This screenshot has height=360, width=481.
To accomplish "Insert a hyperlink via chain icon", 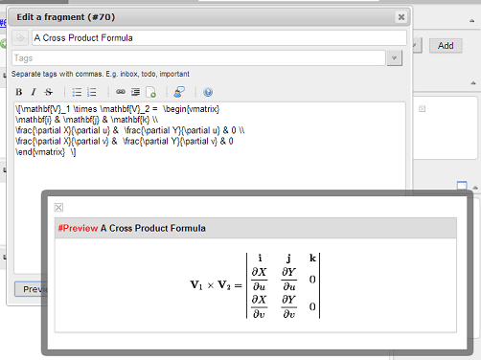I will tap(121, 92).
